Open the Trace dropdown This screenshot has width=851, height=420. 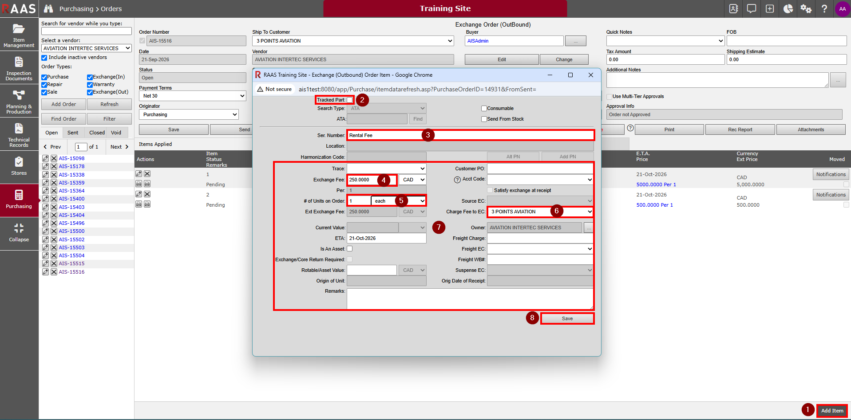click(x=386, y=169)
